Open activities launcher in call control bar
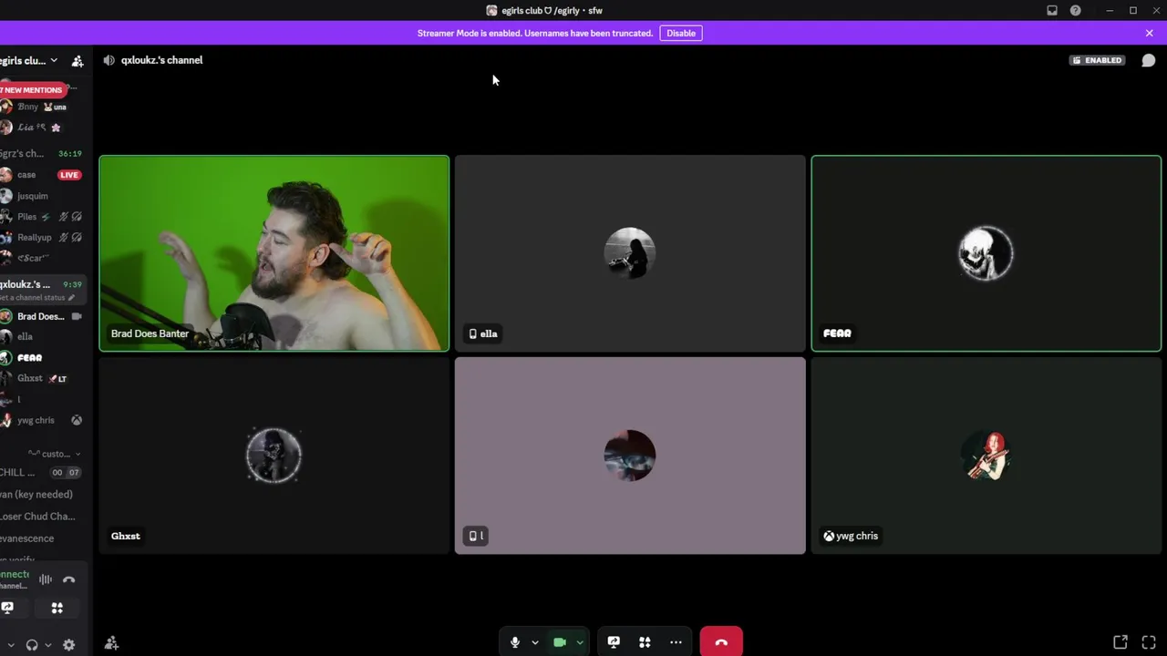 coord(645,642)
